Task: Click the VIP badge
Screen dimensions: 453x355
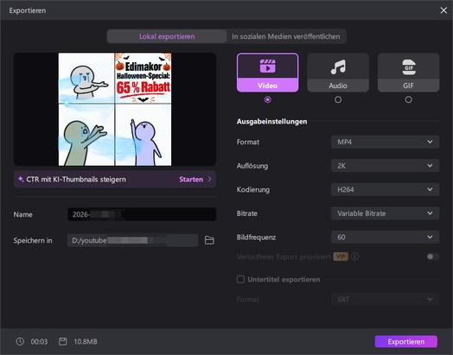Action: [341, 257]
